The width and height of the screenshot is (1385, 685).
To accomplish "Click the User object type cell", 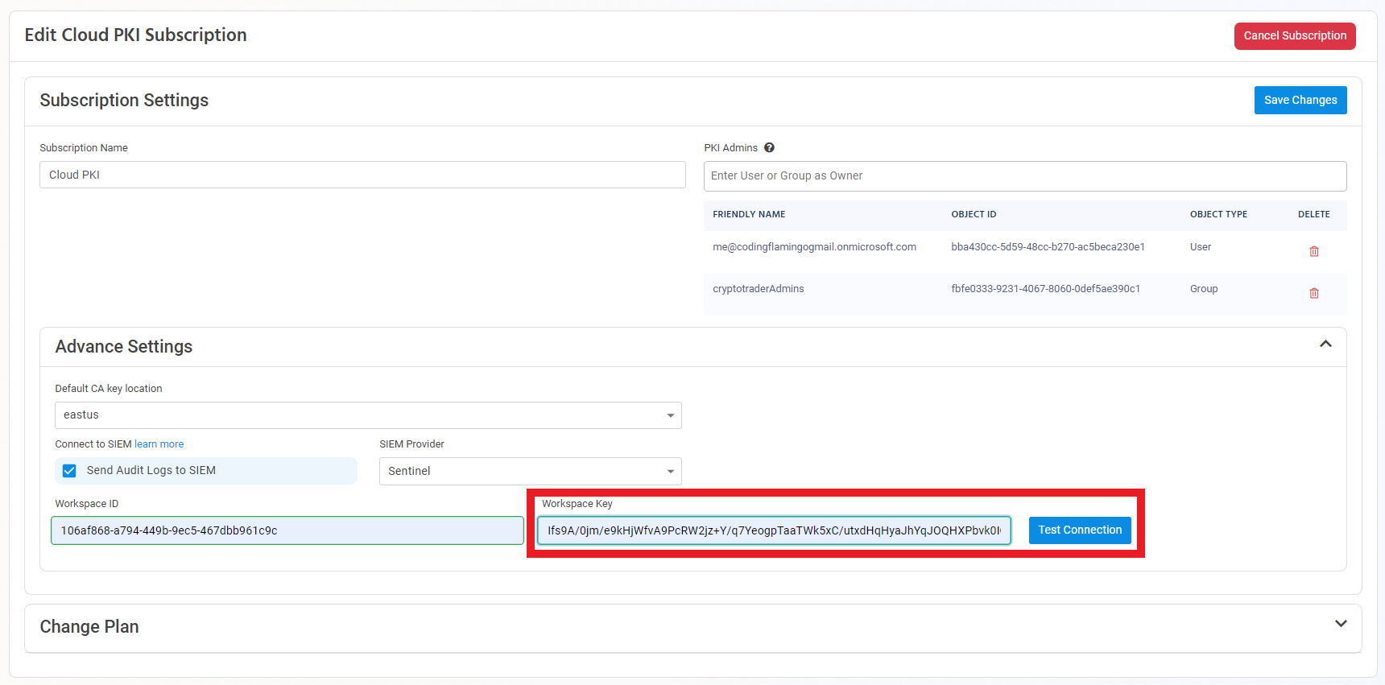I will 1201,247.
